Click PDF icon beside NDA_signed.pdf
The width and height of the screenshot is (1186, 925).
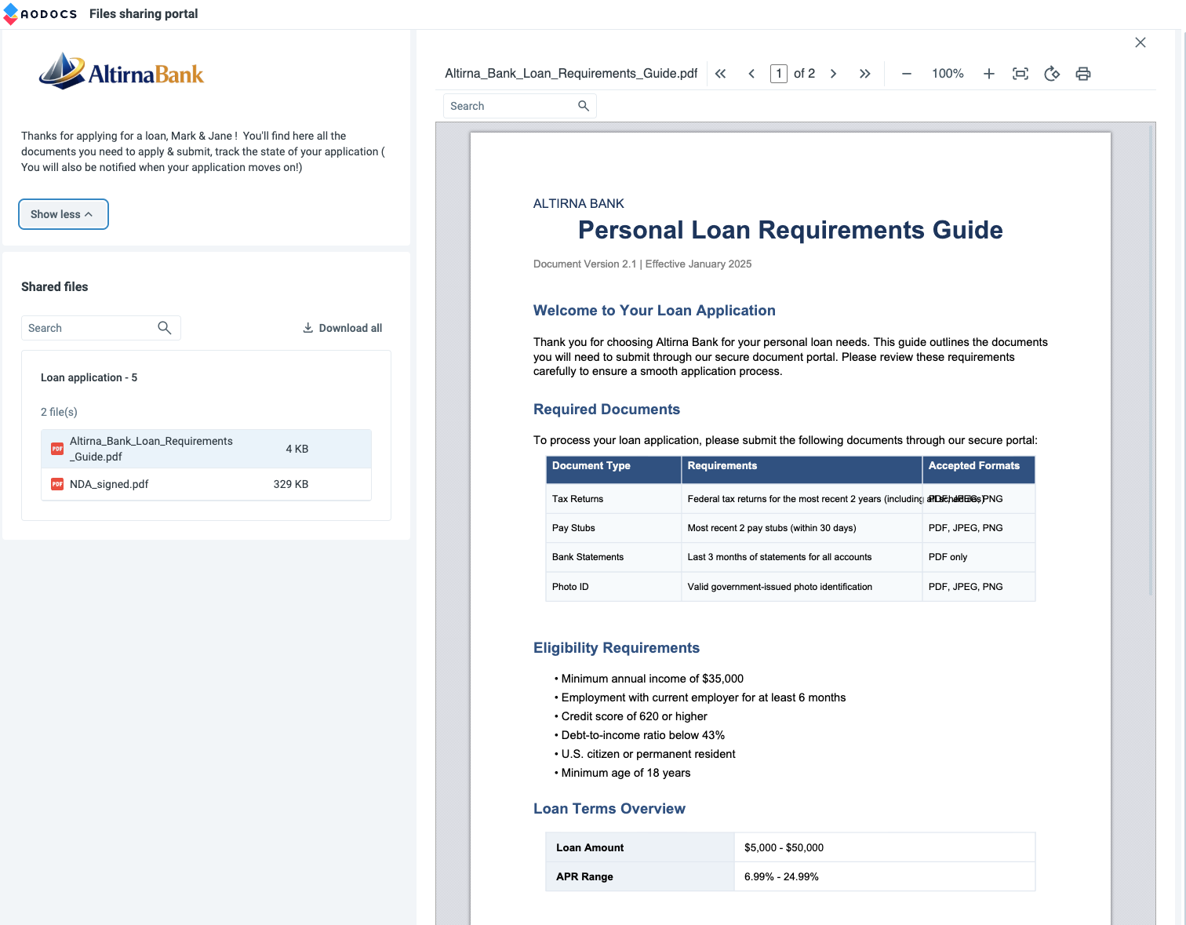click(57, 484)
